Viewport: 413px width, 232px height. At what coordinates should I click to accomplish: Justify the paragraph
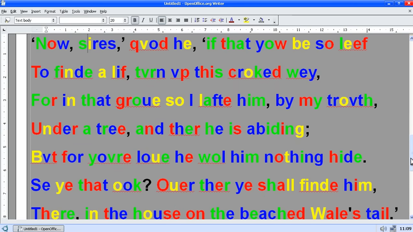click(186, 20)
